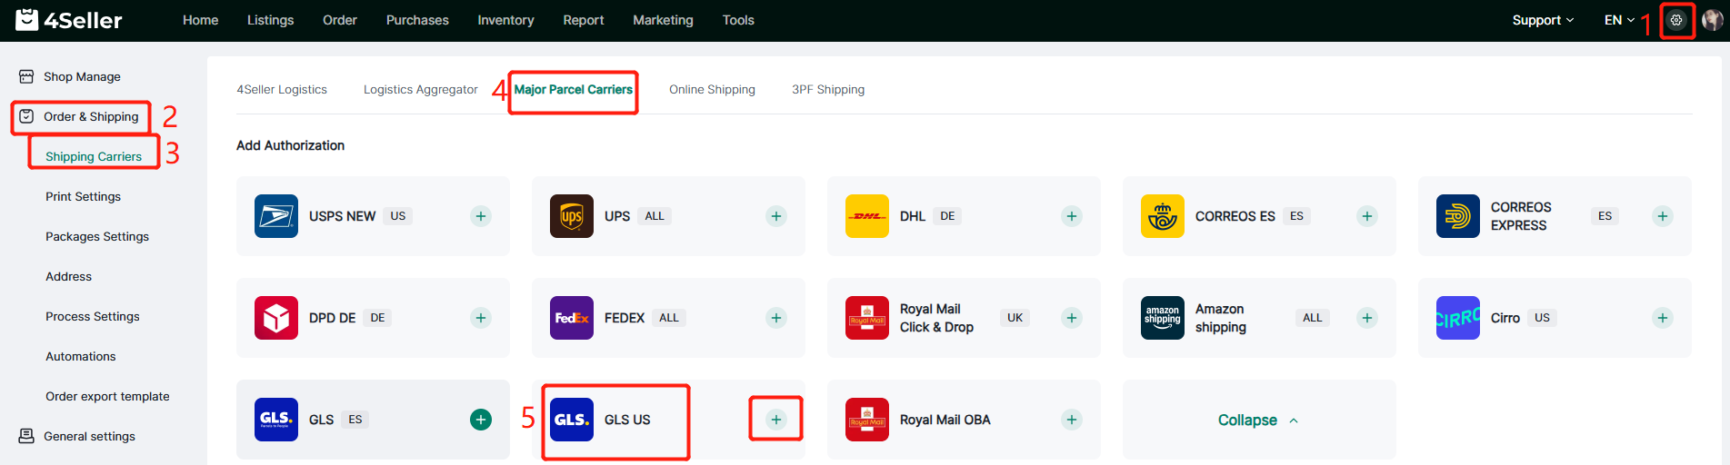
Task: Add UPS authorization plus icon
Action: (x=776, y=216)
